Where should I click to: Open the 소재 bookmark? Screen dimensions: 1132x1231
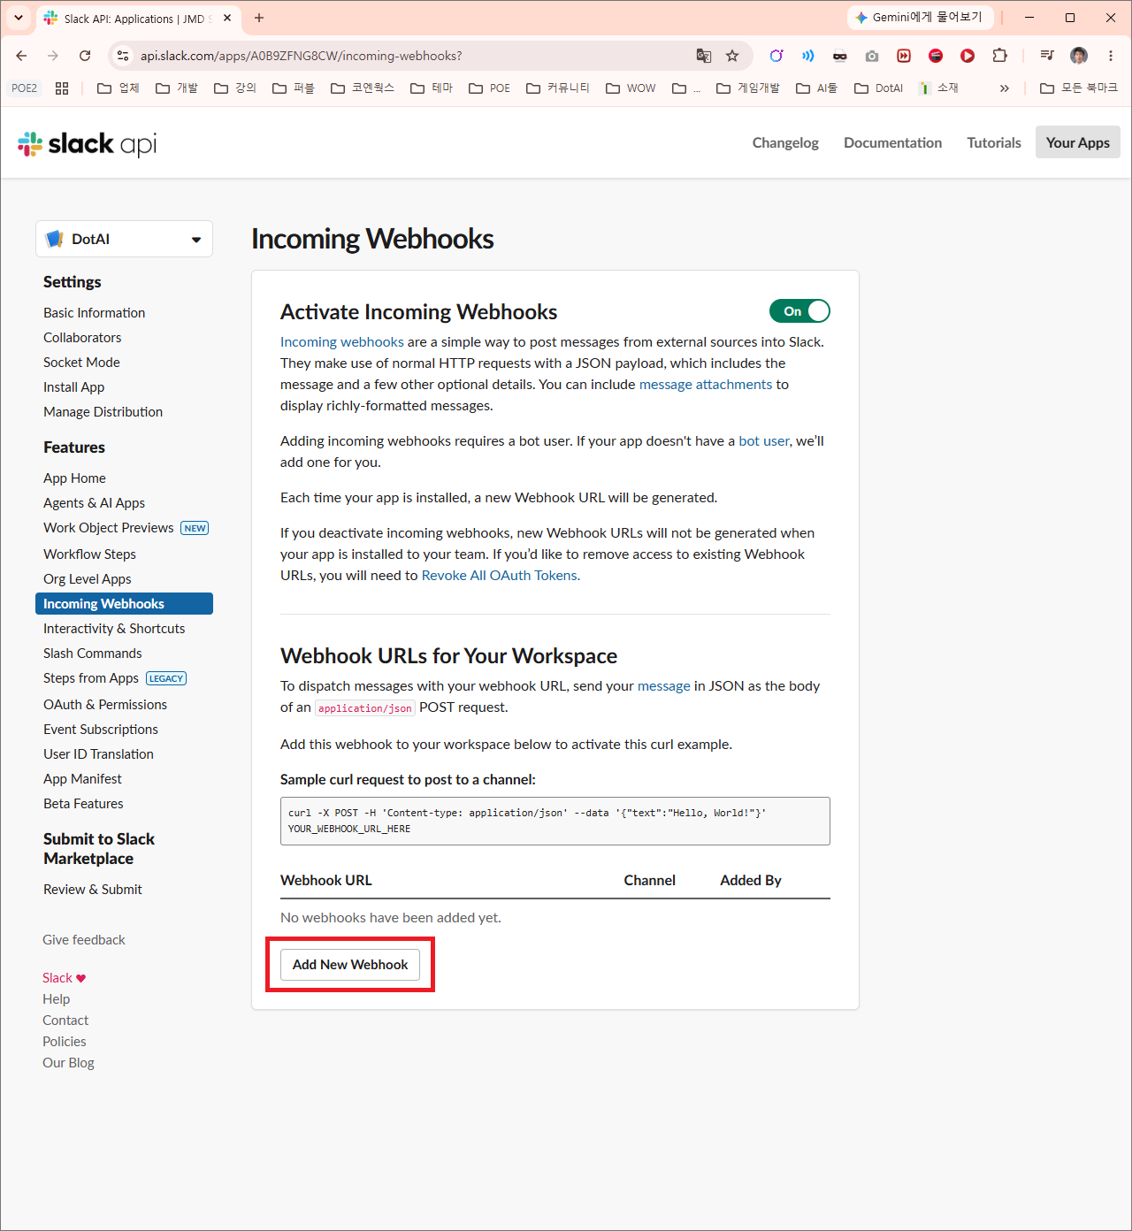tap(939, 88)
